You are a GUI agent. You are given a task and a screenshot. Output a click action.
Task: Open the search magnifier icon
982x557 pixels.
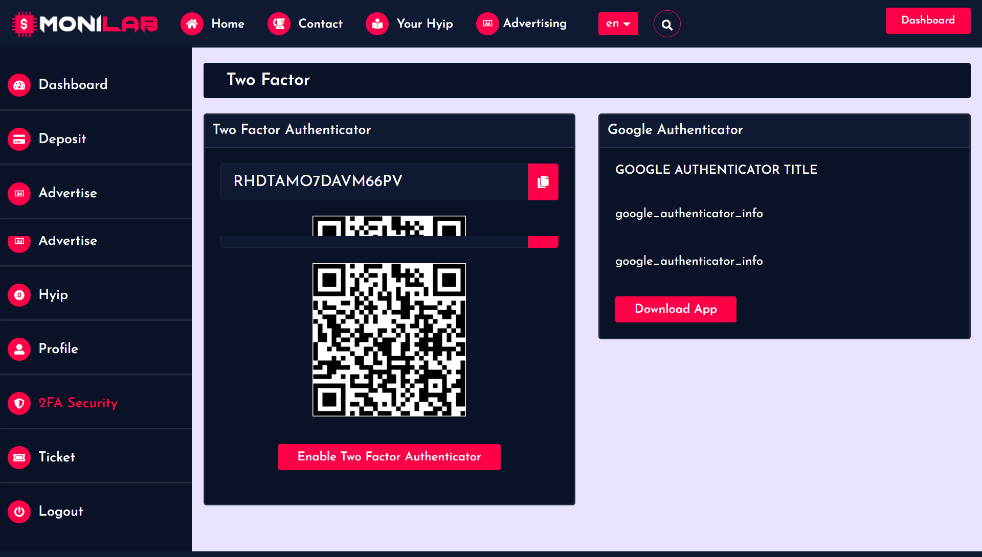pyautogui.click(x=667, y=24)
